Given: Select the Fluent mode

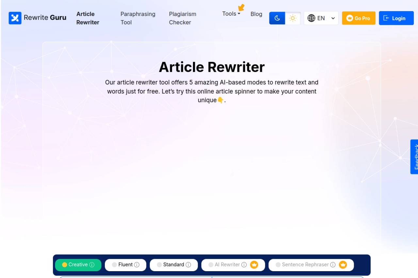Looking at the screenshot, I should tap(125, 265).
